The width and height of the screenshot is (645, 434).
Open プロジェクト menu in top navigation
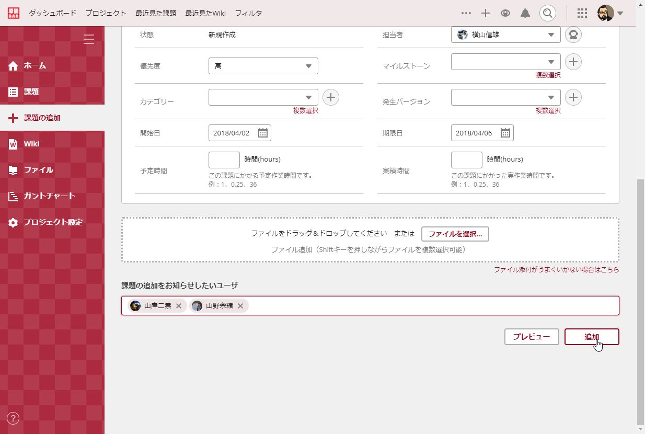[x=106, y=13]
